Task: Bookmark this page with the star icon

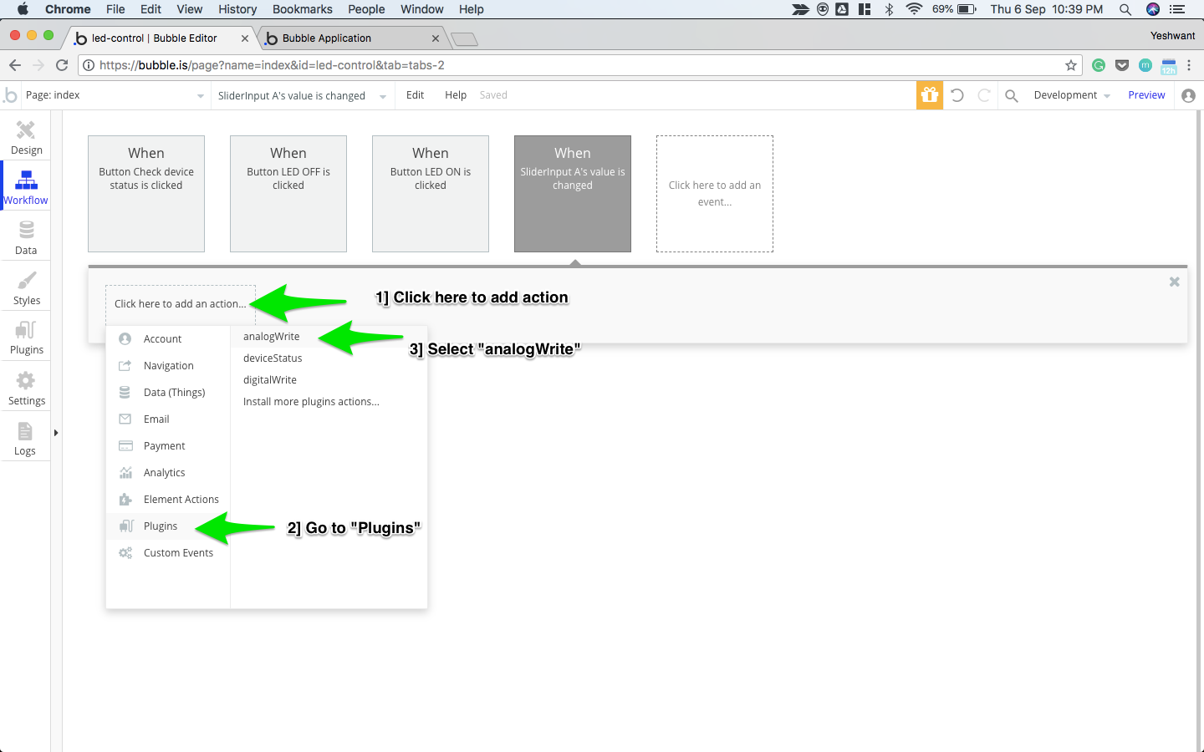Action: point(1071,65)
